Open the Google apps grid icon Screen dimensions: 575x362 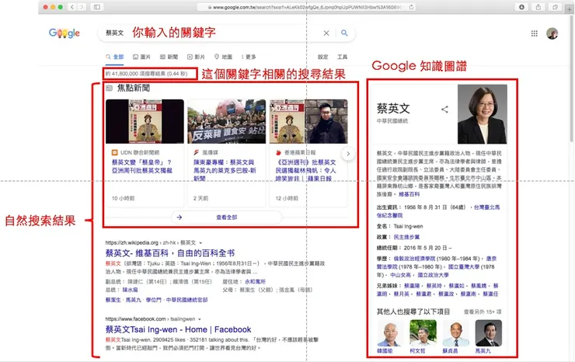[x=535, y=33]
